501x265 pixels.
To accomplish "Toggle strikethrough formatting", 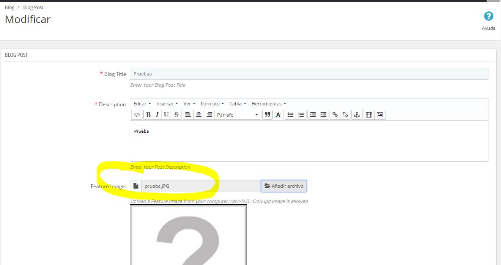I will point(176,115).
